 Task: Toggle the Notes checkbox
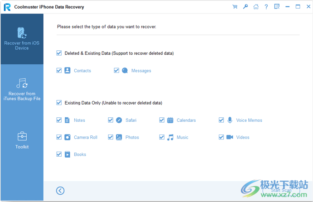point(59,120)
